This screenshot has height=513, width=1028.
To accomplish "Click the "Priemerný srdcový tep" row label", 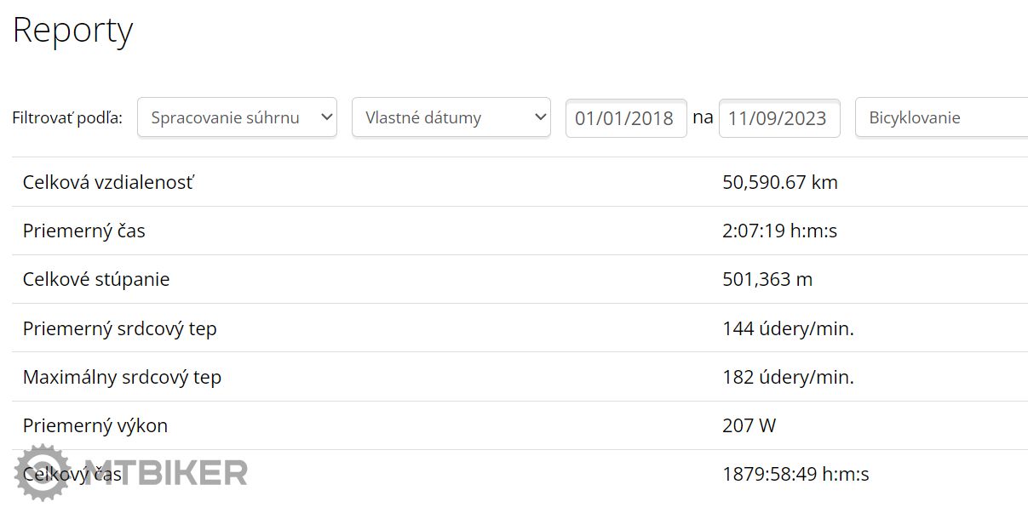I will pos(120,328).
